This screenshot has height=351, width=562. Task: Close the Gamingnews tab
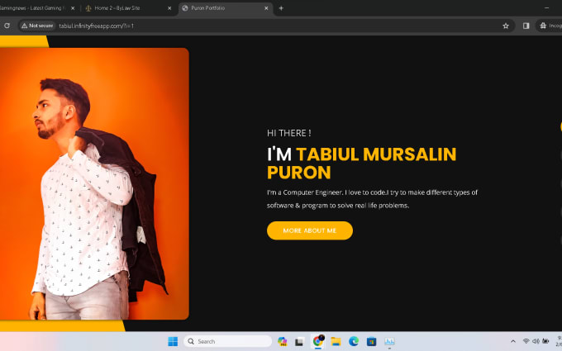pyautogui.click(x=73, y=8)
